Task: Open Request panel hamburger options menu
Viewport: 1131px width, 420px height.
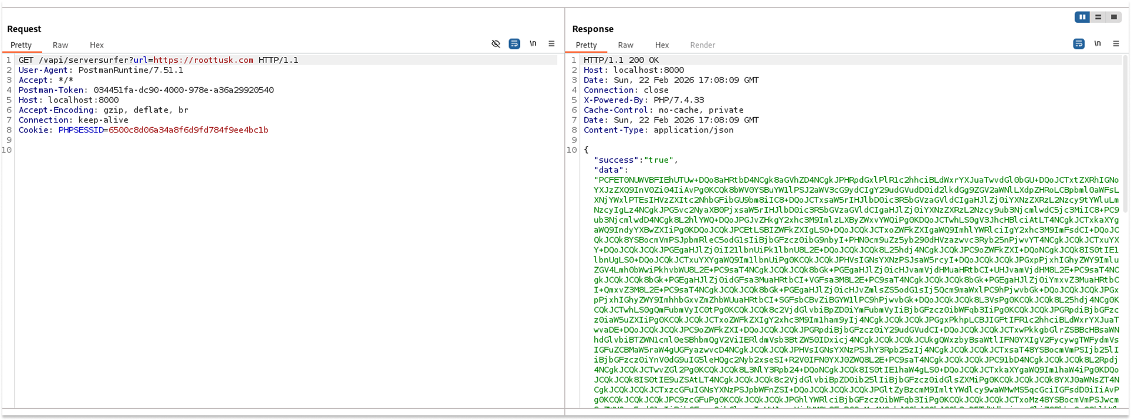Action: (x=551, y=44)
